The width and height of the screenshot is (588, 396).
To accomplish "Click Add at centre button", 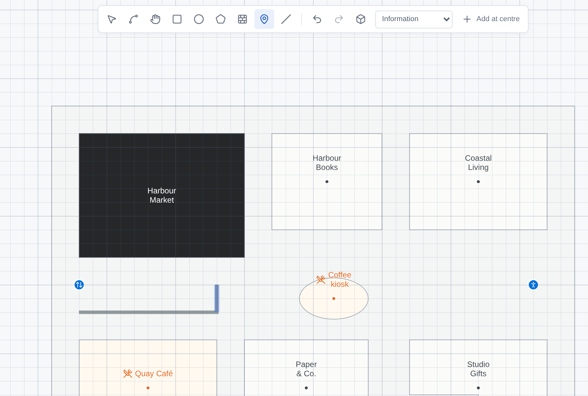I will pyautogui.click(x=492, y=19).
